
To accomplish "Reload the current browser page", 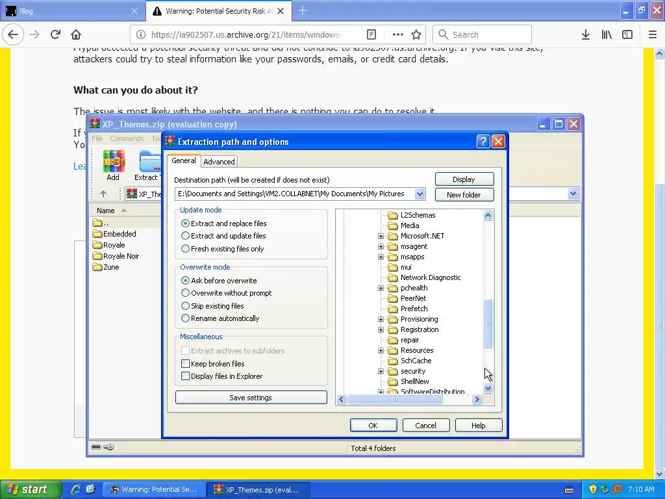I will click(x=55, y=34).
